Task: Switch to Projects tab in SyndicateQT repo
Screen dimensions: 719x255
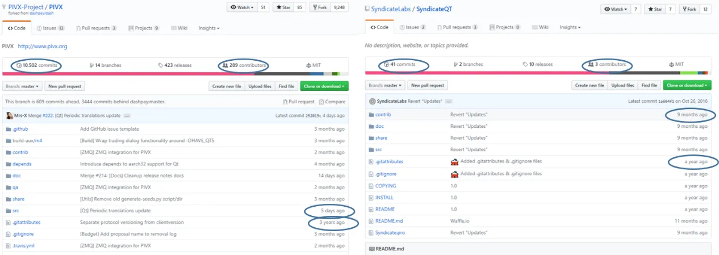Action: coord(505,27)
